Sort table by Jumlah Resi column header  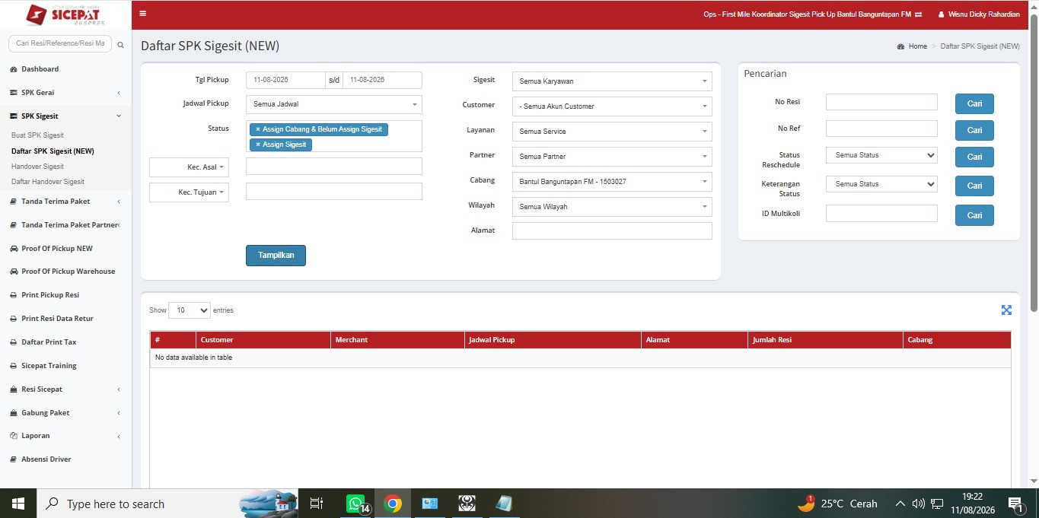coord(825,340)
